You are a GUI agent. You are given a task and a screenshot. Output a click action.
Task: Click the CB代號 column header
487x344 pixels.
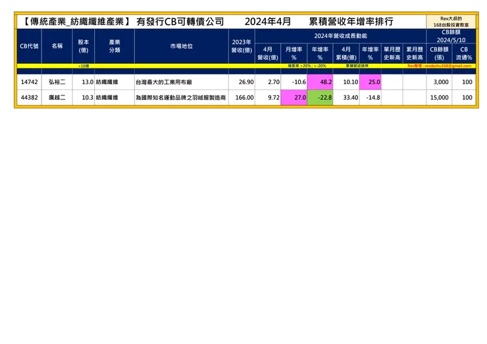[x=29, y=46]
